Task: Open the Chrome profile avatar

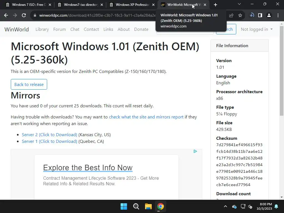Action: click(x=269, y=16)
